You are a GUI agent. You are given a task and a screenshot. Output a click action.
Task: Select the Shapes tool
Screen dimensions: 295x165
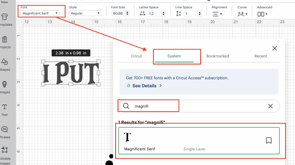[5, 64]
